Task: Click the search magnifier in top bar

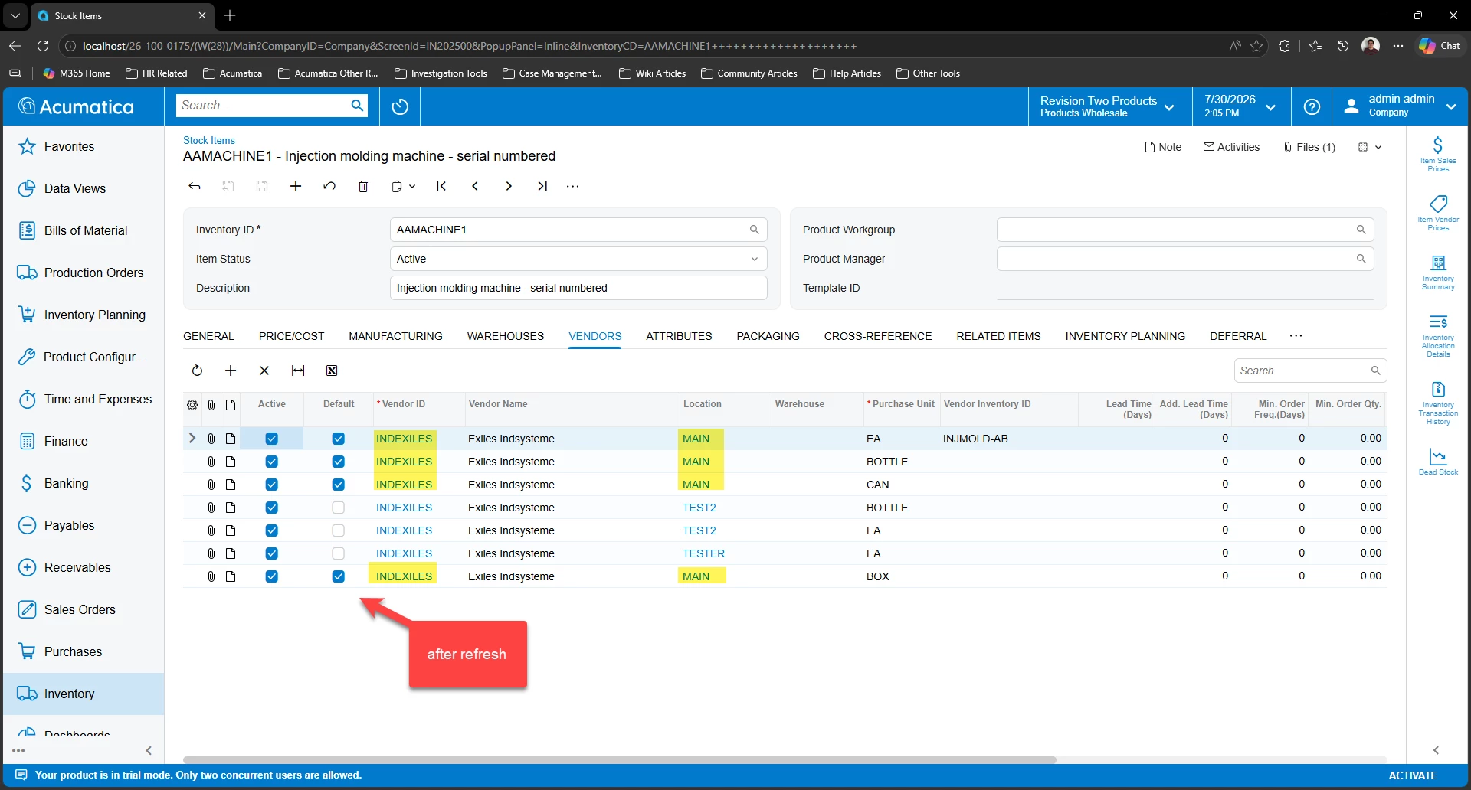Action: (x=357, y=106)
